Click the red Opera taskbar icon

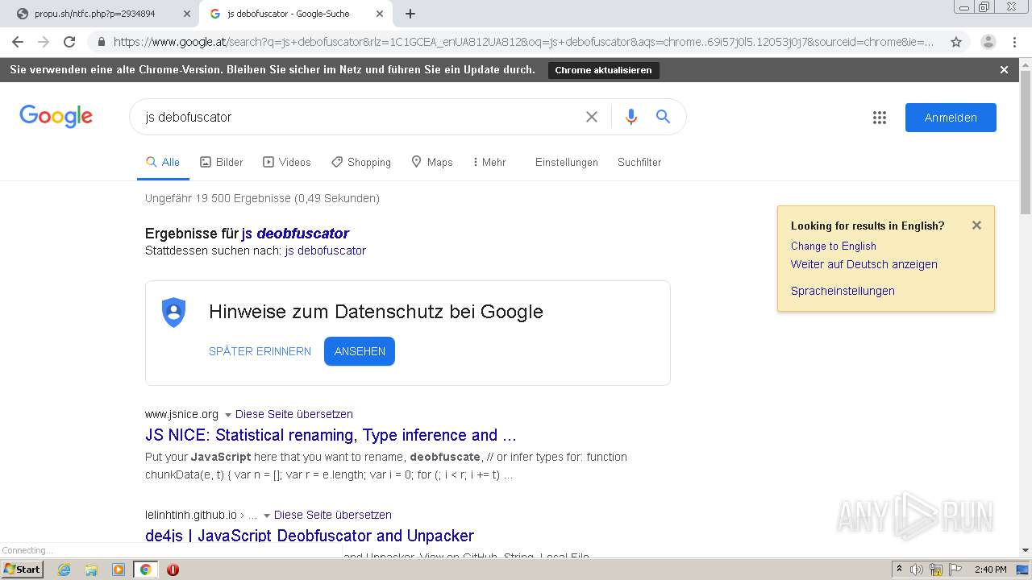coord(173,570)
